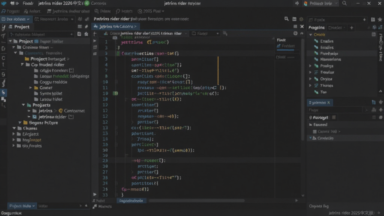Collapse the Cop fmoded riolter folder
This screenshot has width=384, height=216.
[x=22, y=64]
